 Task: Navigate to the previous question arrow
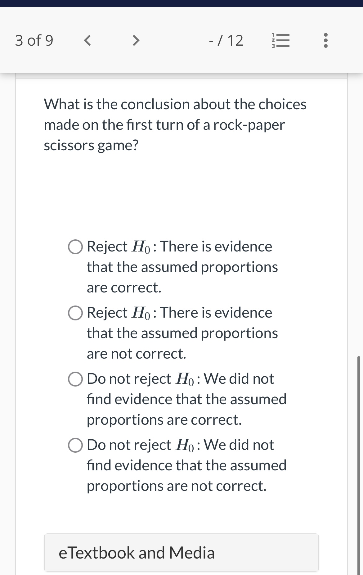pos(88,40)
